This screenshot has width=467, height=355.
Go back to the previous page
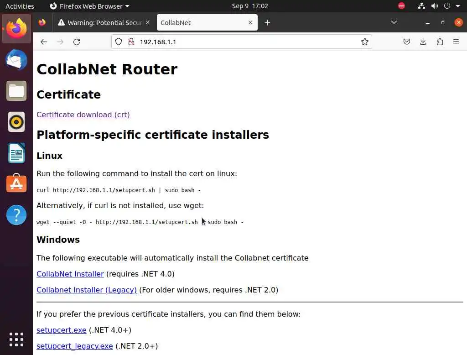tap(44, 42)
